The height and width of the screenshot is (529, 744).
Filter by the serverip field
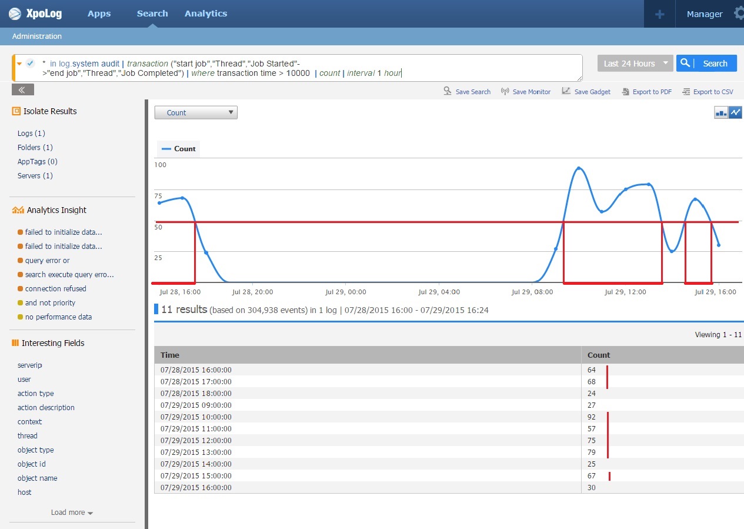(30, 365)
